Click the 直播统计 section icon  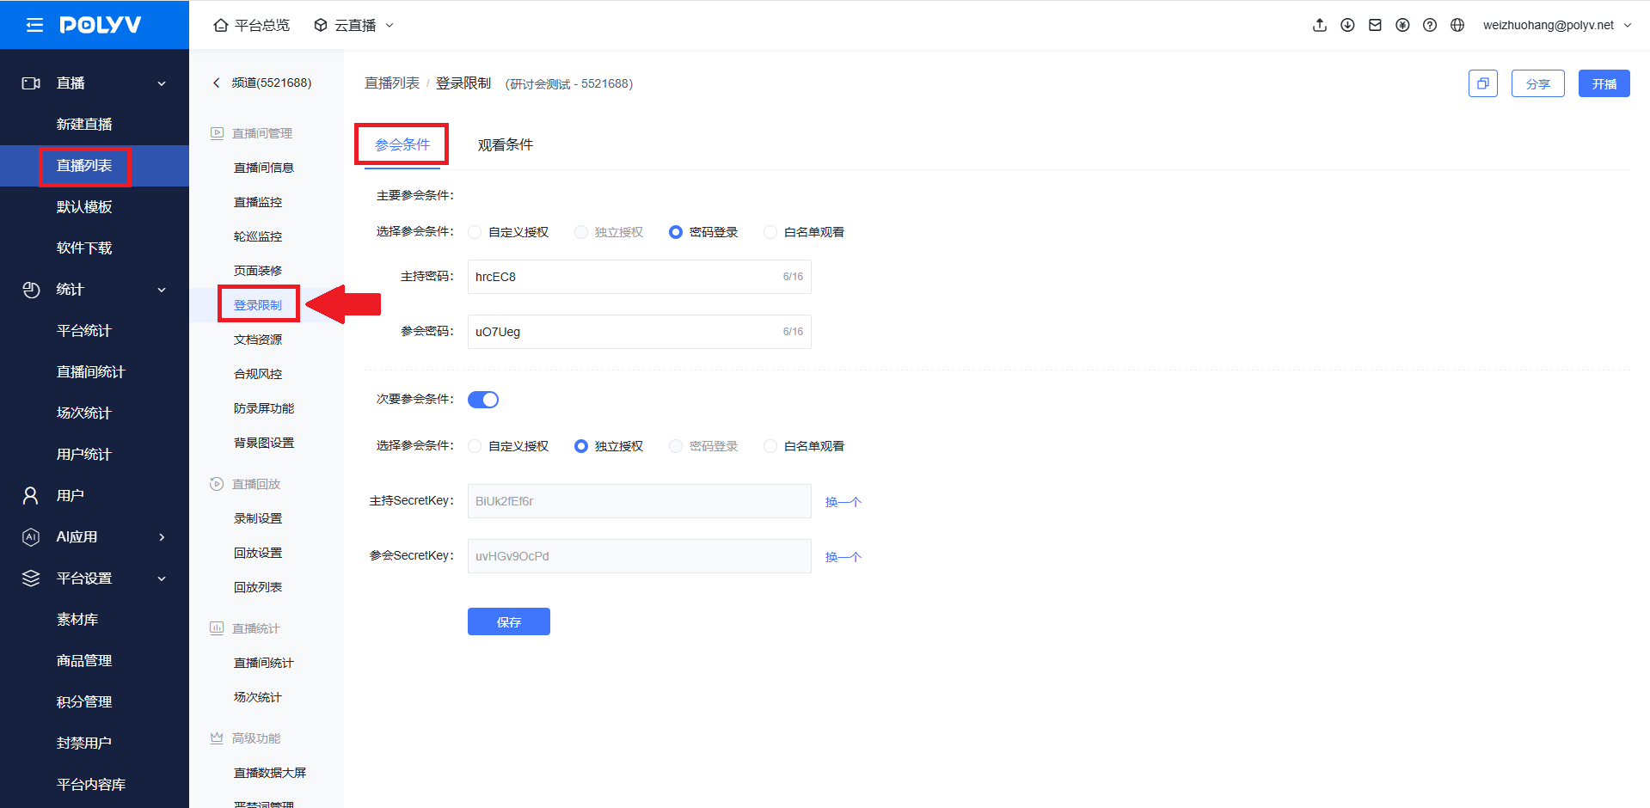tap(217, 628)
